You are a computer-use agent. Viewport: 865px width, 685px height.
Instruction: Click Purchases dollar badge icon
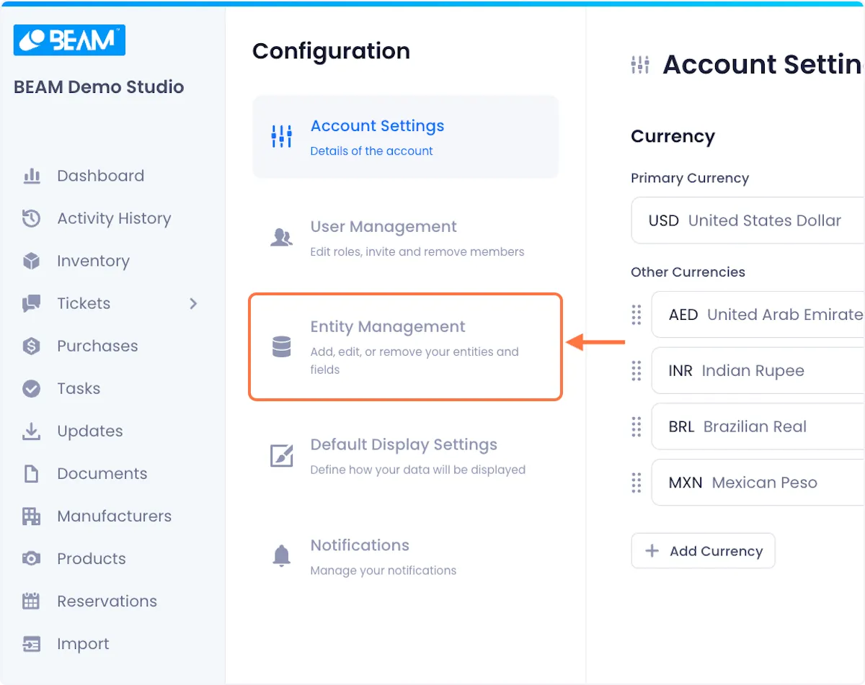coord(31,346)
